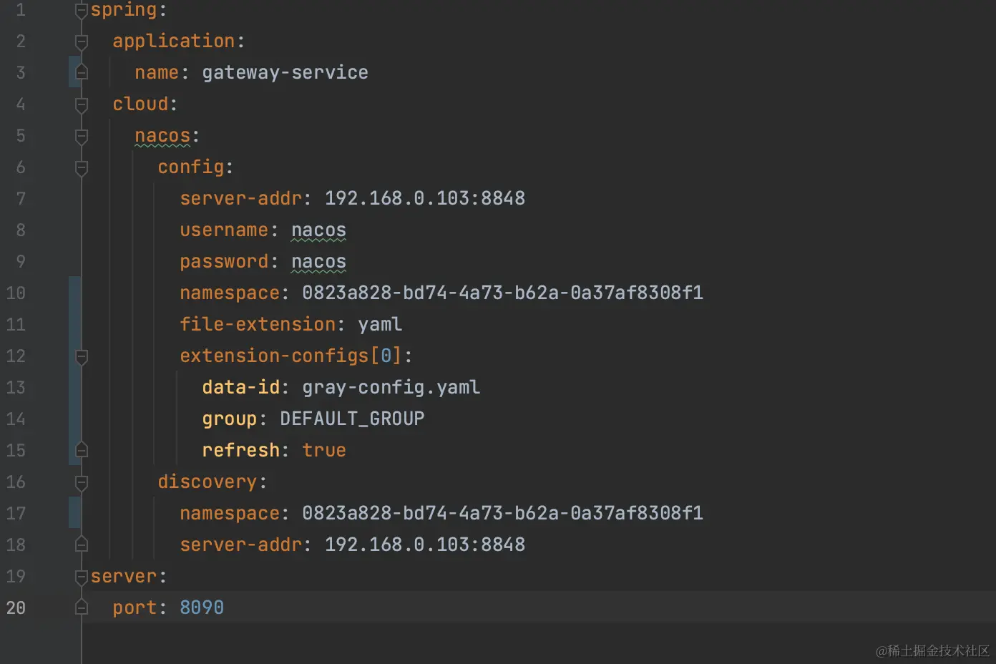This screenshot has width=996, height=664.
Task: Click the file-extension yaml value
Action: pos(380,325)
